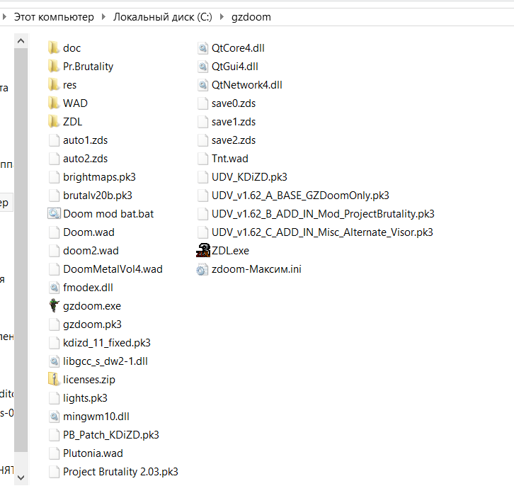Select the save1.zds file name
514x486 pixels.
click(234, 122)
